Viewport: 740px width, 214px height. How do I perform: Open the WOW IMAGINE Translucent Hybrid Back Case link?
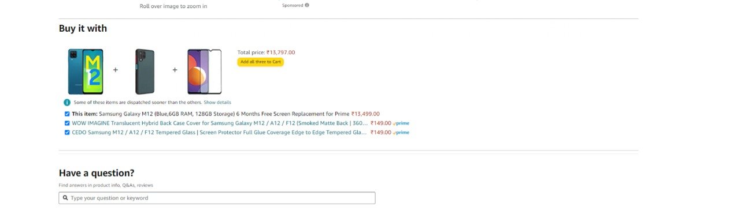(x=220, y=123)
